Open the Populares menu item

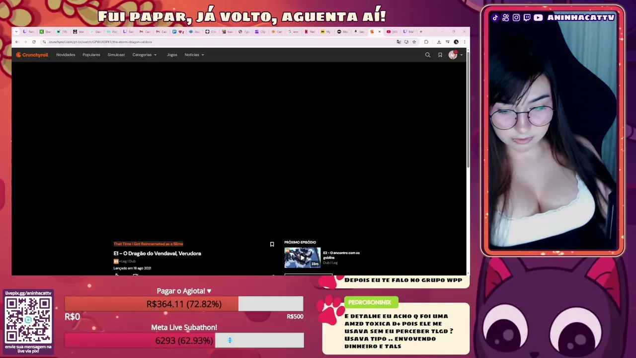(91, 55)
